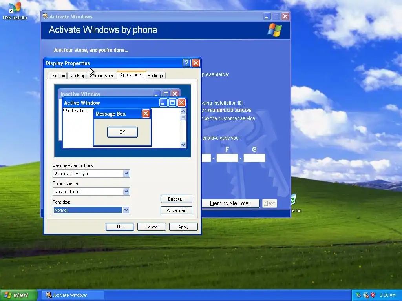Click Remind Me Later in Activate Windows
The width and height of the screenshot is (402, 301).
[230, 203]
